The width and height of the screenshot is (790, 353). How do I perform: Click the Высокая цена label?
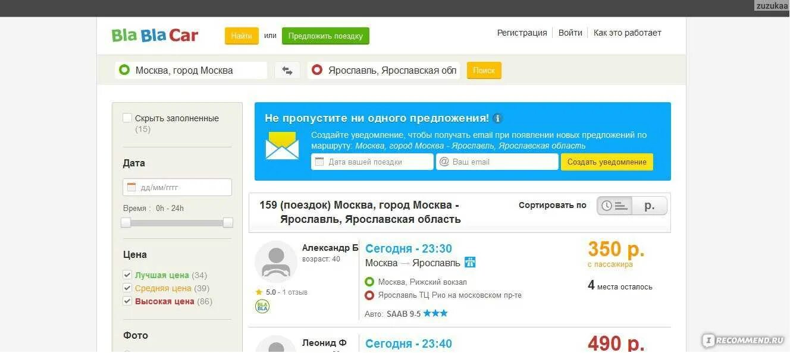point(165,301)
